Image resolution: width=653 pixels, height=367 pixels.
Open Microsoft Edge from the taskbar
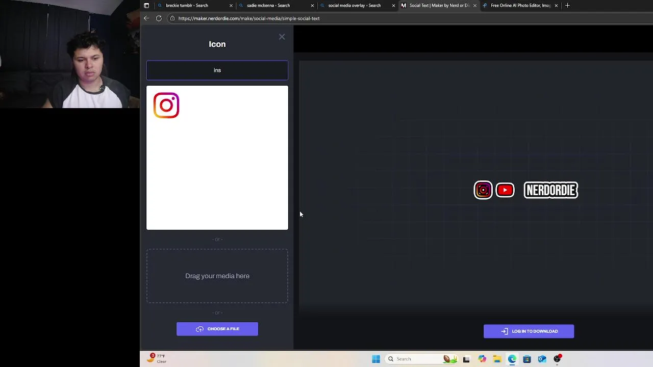pos(512,359)
